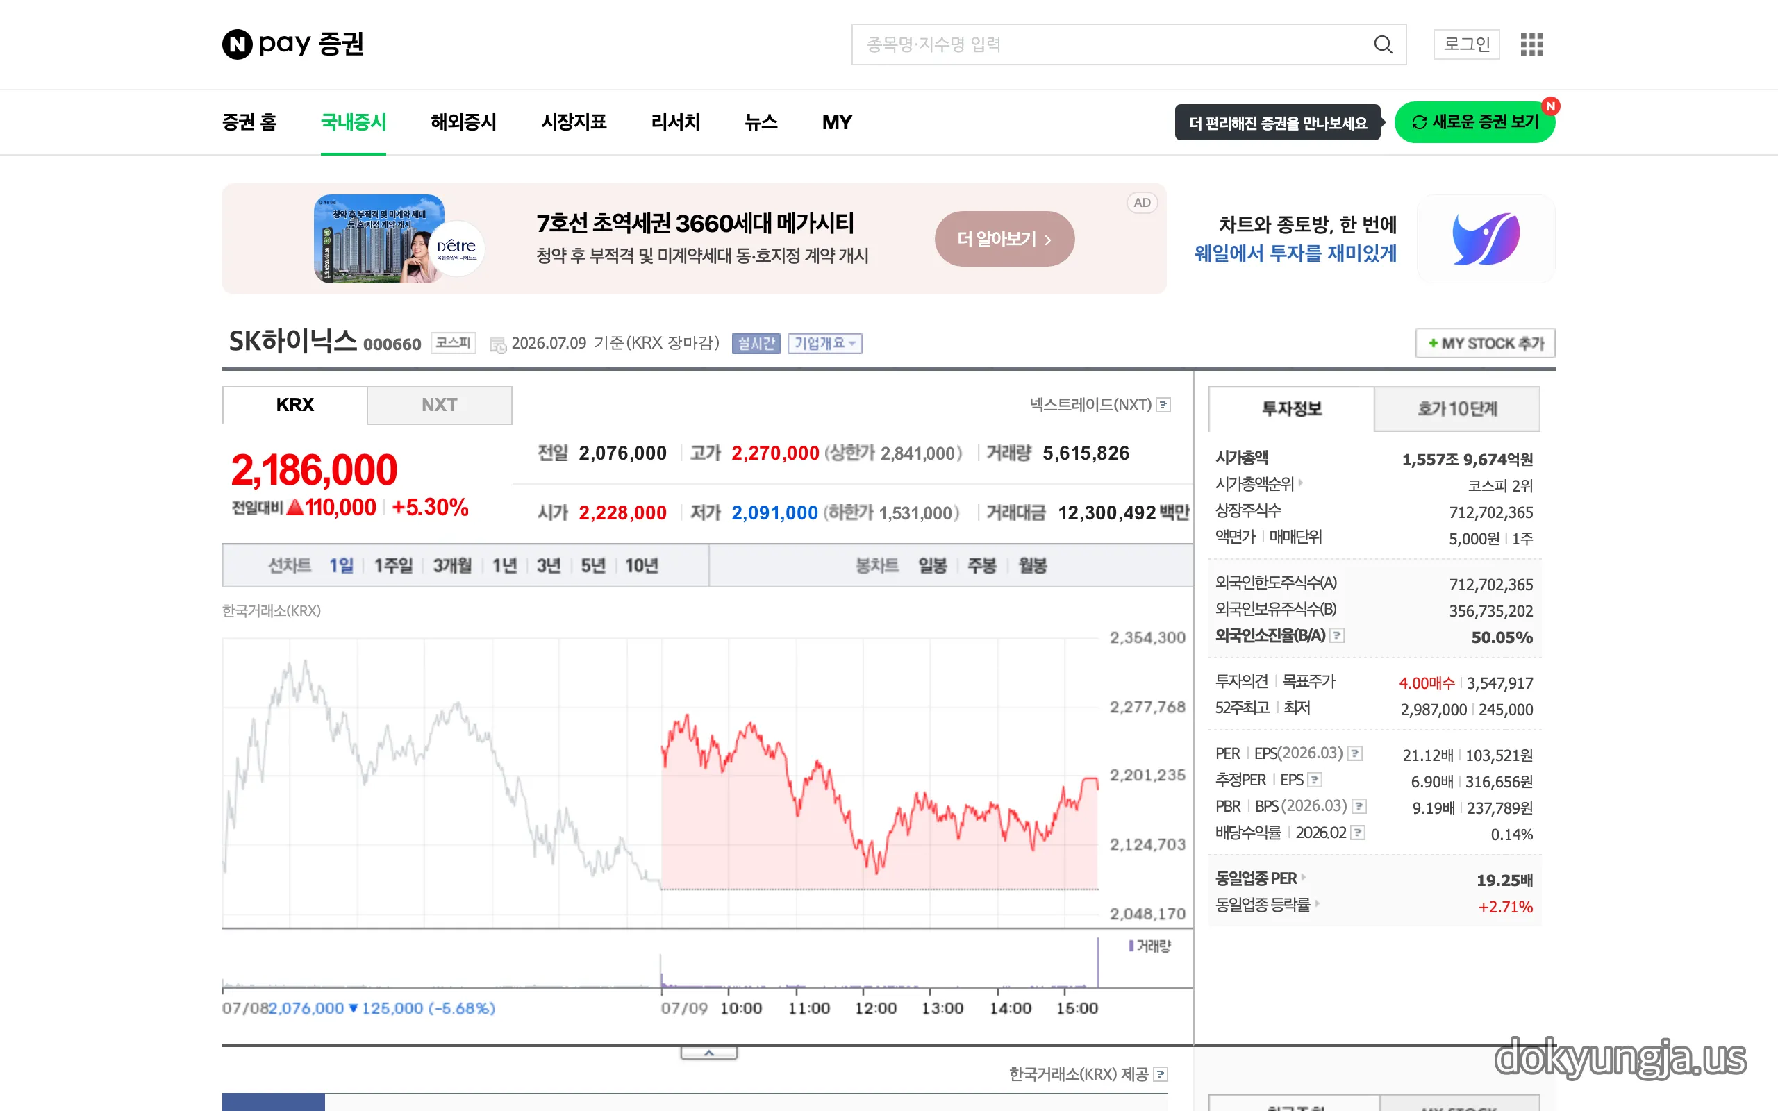
Task: Click the 코스피 2위 ranking value
Action: coord(1500,485)
